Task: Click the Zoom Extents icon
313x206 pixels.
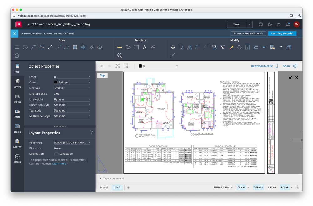Action: [x=118, y=66]
